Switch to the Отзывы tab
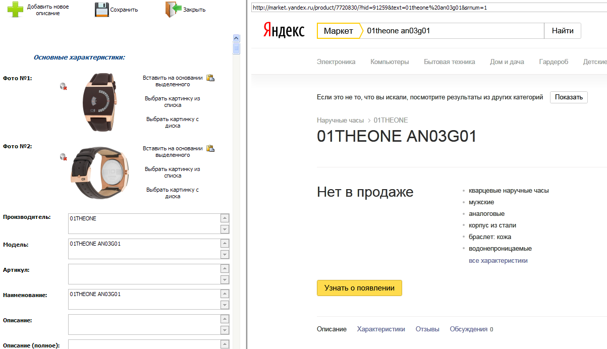Screen dimensions: 607x349 [x=427, y=329]
